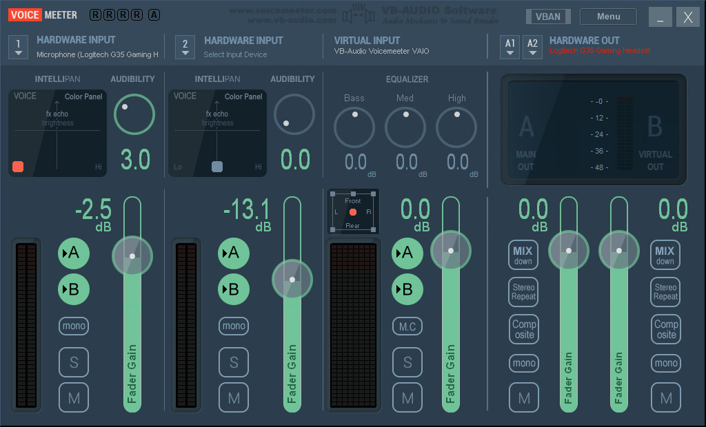
Task: Click the VOICE Intellipan pad on strip 2
Action: [185, 96]
